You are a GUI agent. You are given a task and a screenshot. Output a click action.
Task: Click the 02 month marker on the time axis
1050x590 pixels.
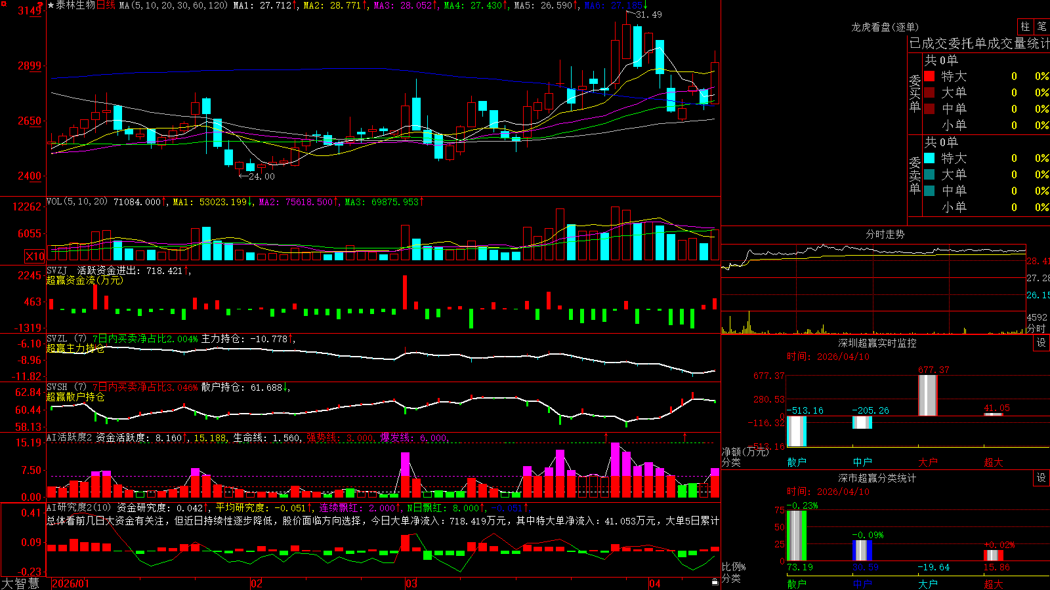(x=257, y=583)
